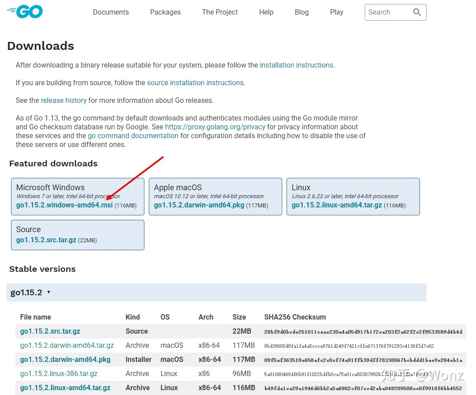Click the Downloads page heading

click(x=41, y=46)
